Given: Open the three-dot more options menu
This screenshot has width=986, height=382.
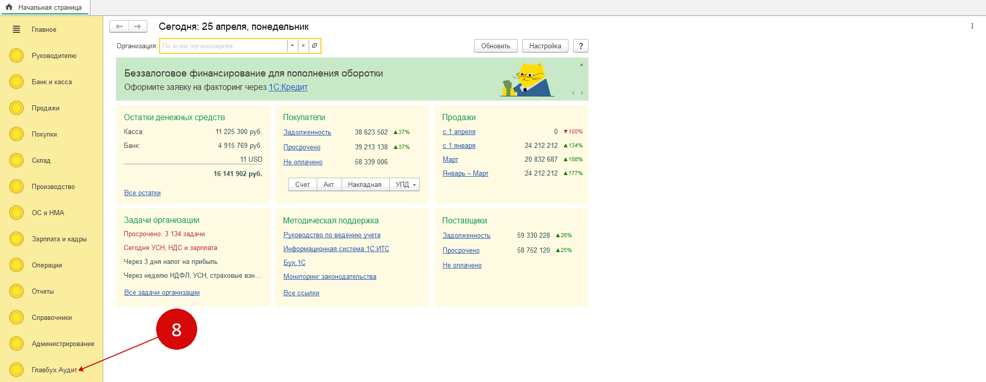Looking at the screenshot, I should click(972, 26).
